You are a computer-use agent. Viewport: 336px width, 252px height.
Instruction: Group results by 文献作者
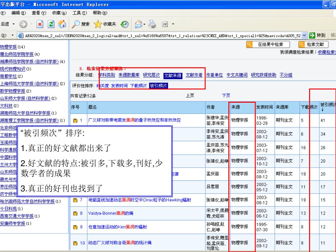(194, 75)
